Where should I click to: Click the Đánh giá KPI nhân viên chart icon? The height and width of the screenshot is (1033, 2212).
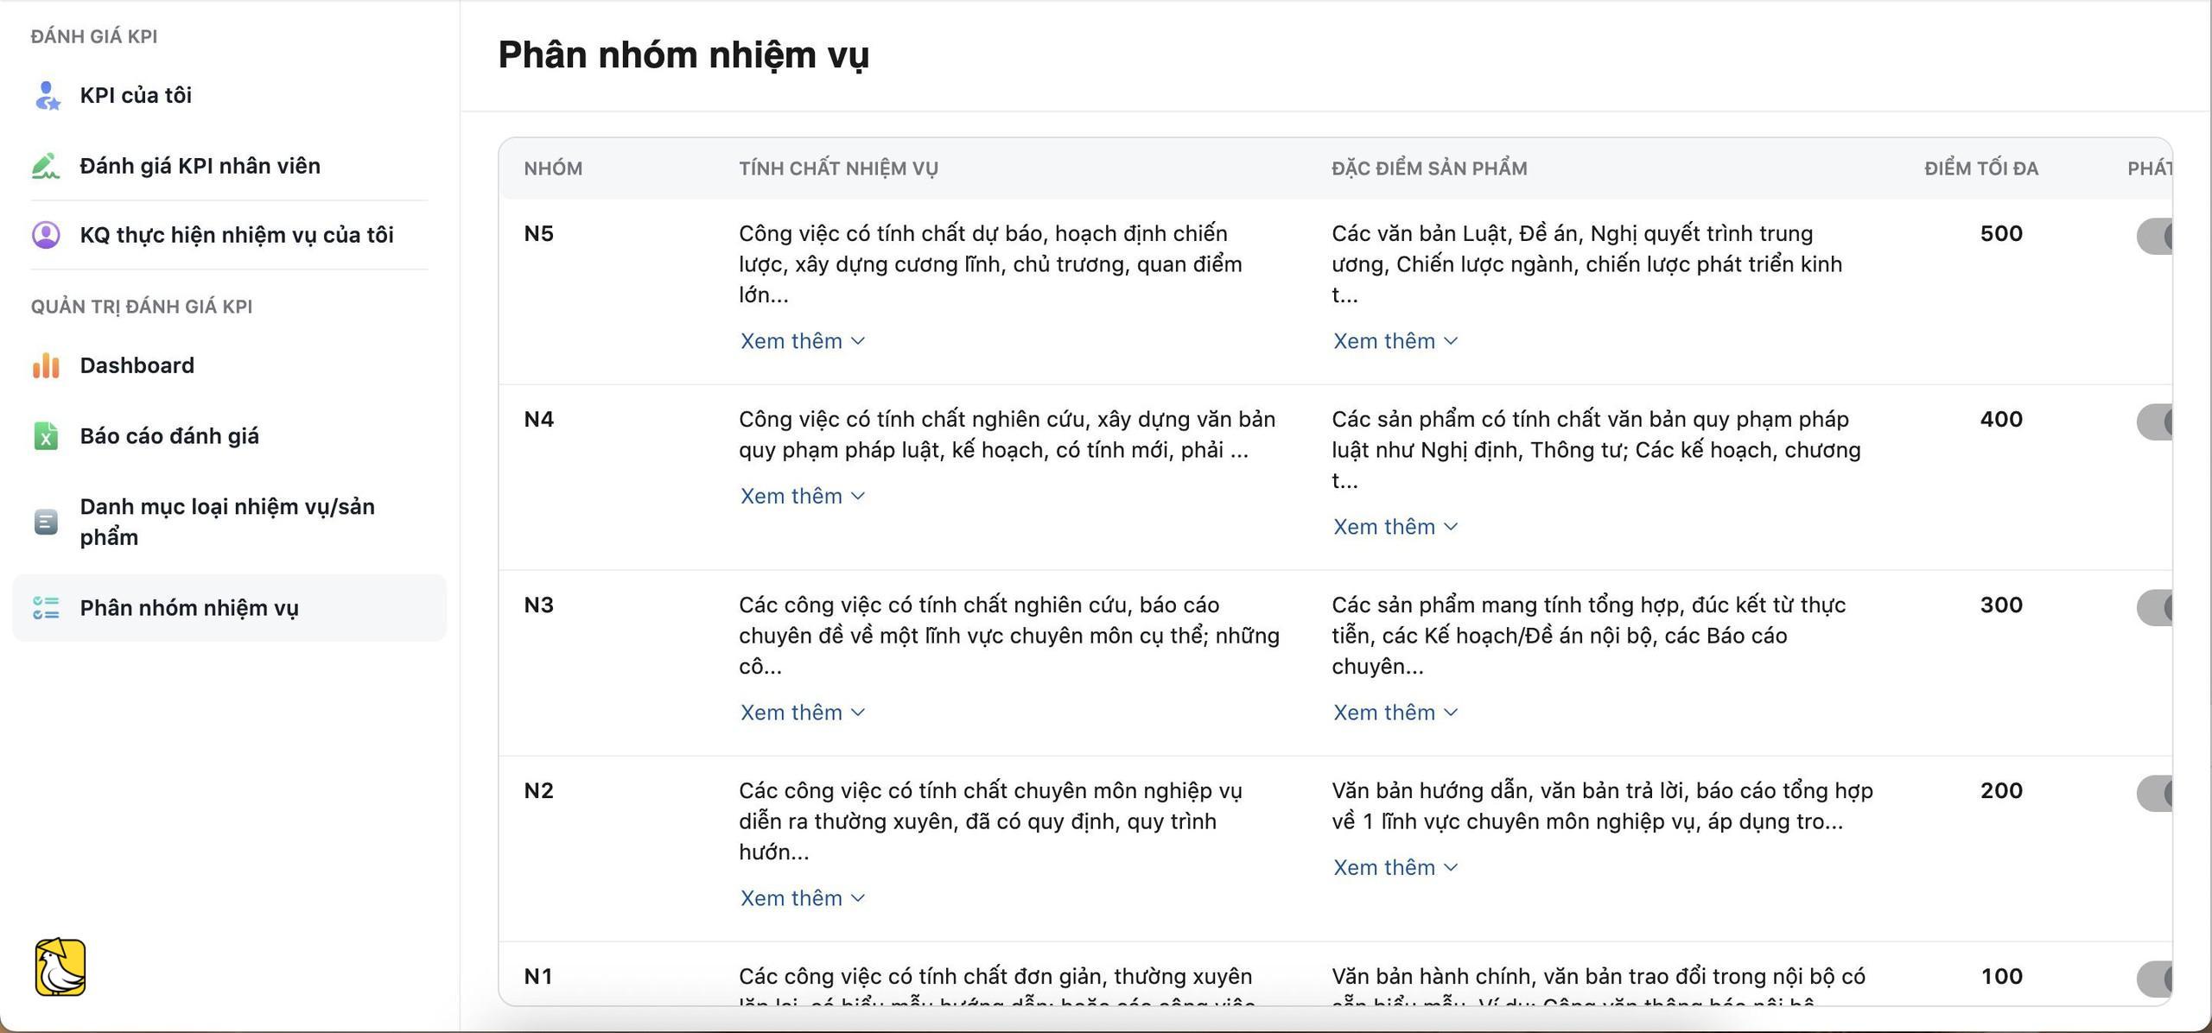coord(47,166)
